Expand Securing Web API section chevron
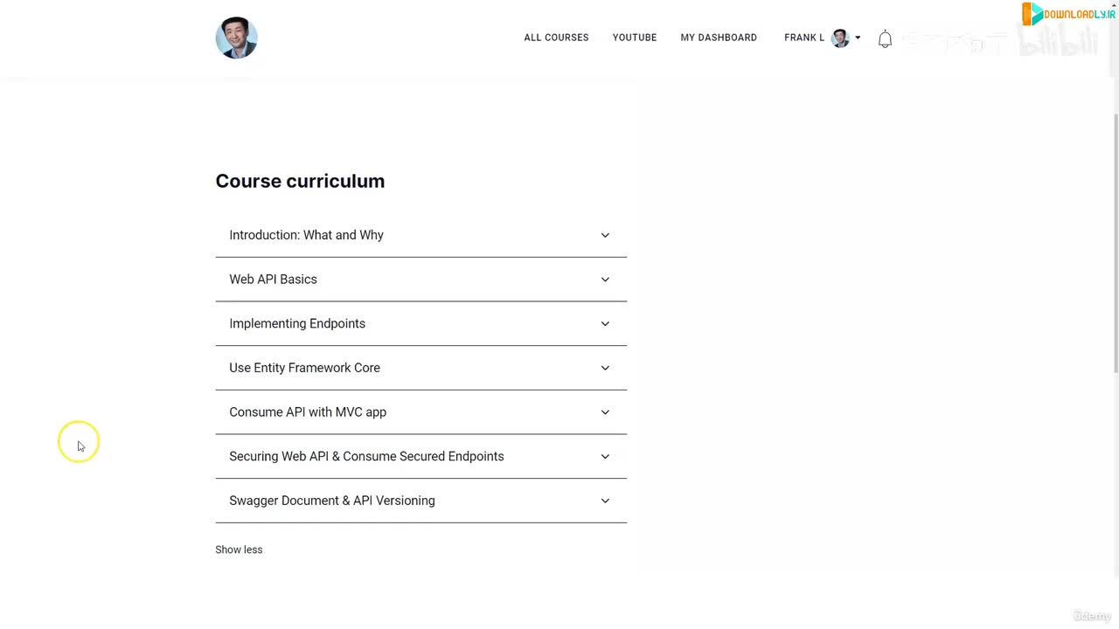 [x=605, y=456]
